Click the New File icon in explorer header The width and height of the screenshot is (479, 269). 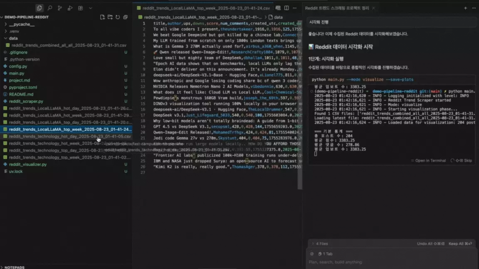[x=102, y=17]
